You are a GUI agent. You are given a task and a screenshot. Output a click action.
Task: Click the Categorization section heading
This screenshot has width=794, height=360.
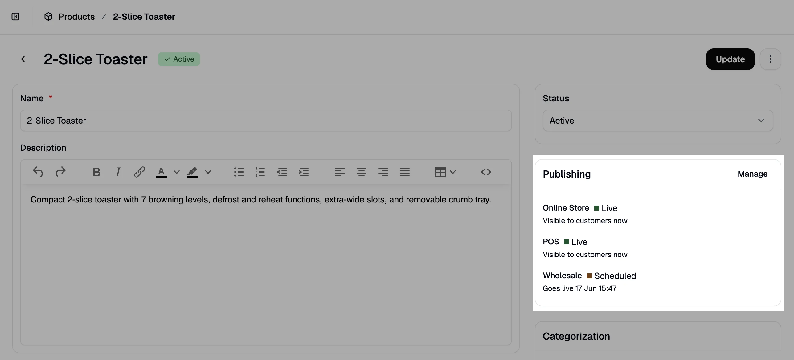click(x=576, y=336)
